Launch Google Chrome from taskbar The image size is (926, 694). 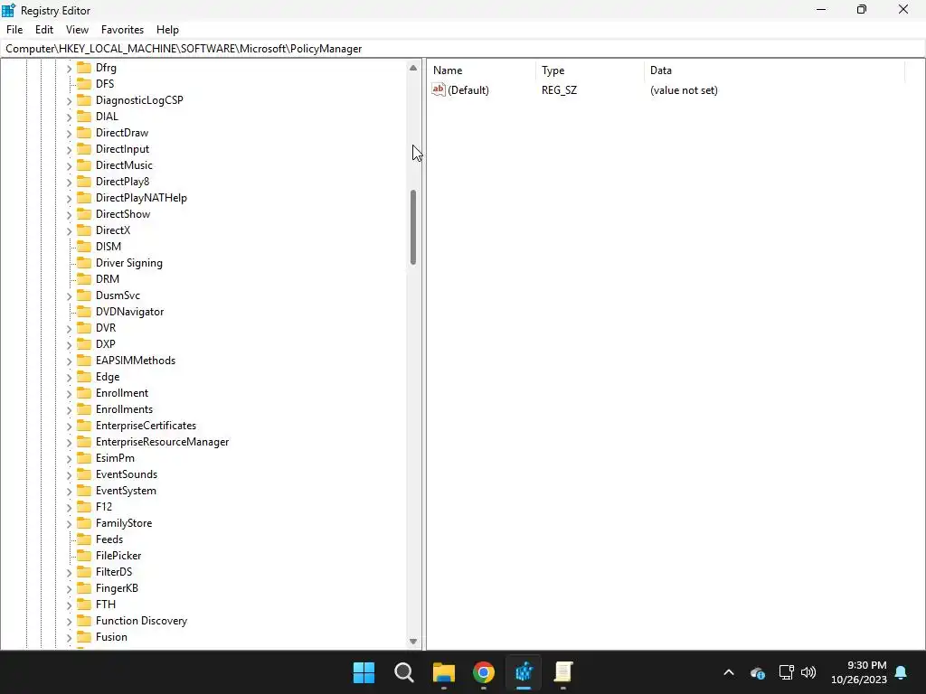point(484,672)
